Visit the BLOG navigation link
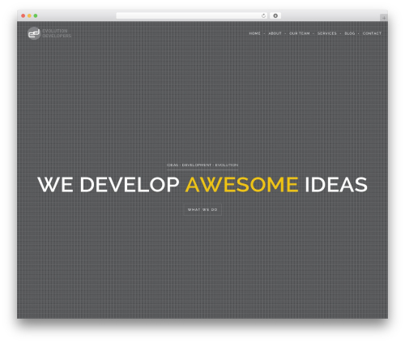The width and height of the screenshot is (405, 343). pyautogui.click(x=350, y=33)
